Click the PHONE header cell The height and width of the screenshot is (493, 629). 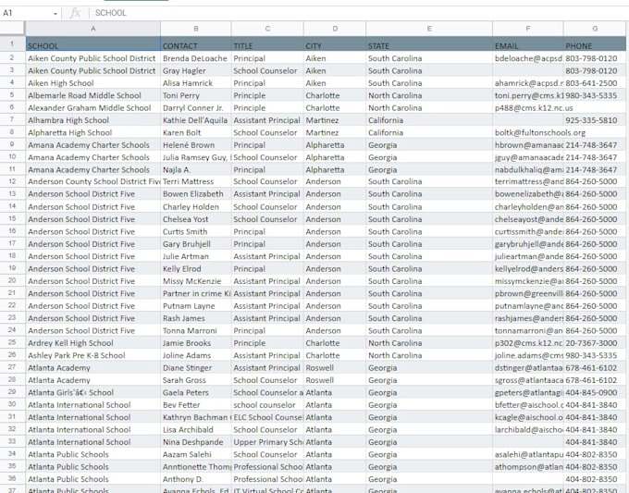pos(595,44)
